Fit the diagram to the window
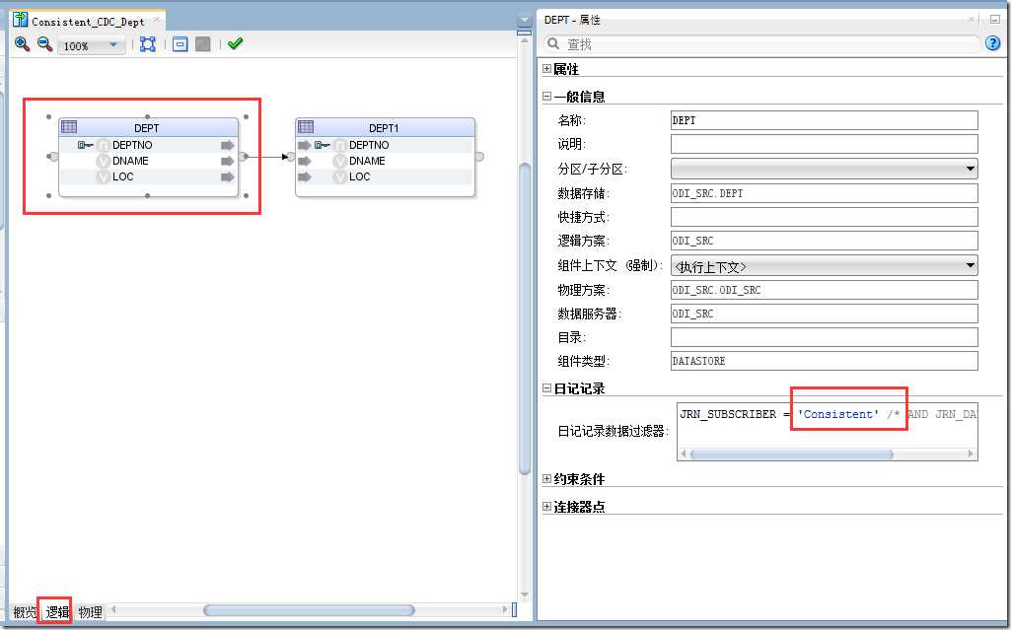The width and height of the screenshot is (1011, 630). (x=148, y=43)
